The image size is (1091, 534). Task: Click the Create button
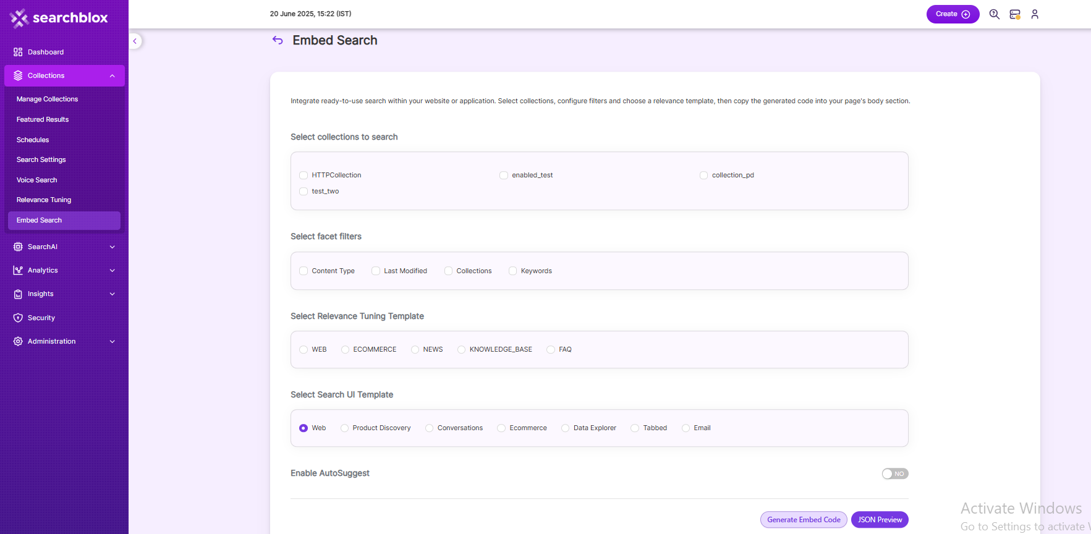pyautogui.click(x=953, y=14)
